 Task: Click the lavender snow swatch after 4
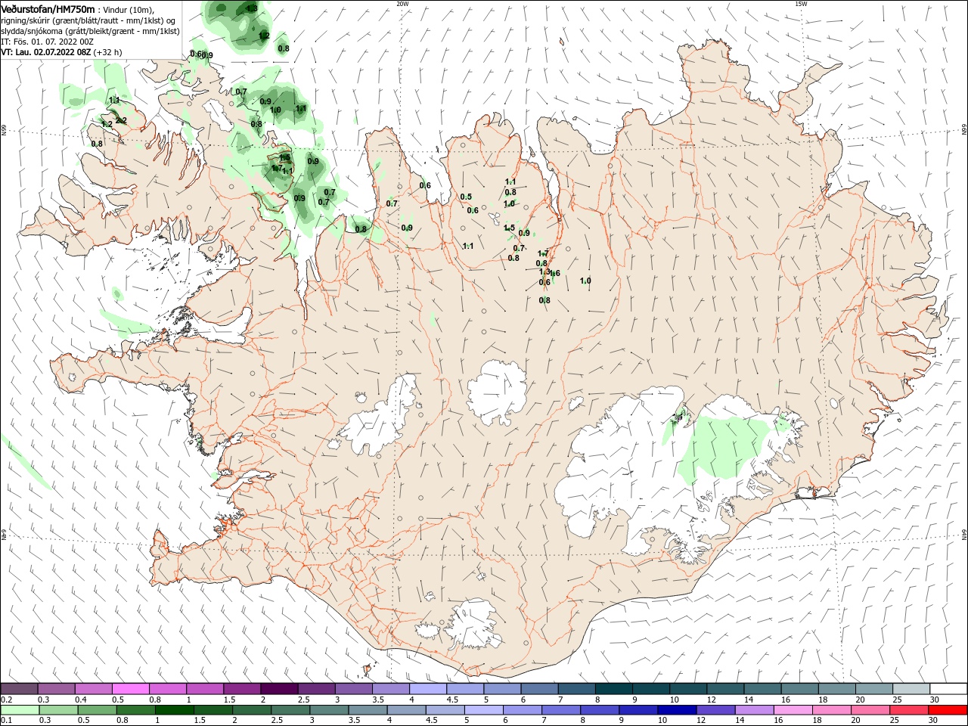(428, 689)
